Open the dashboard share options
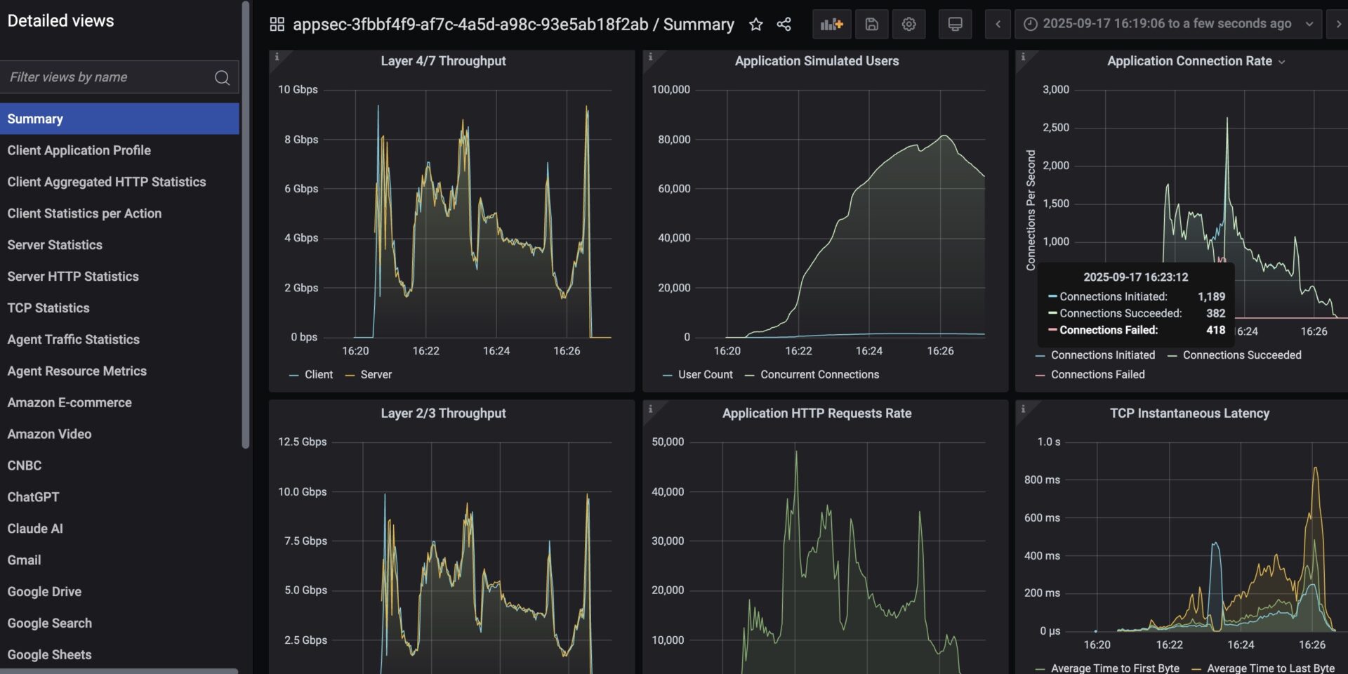 (x=783, y=24)
